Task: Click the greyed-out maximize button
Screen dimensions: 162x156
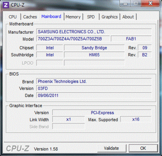Action: pyautogui.click(x=136, y=4)
